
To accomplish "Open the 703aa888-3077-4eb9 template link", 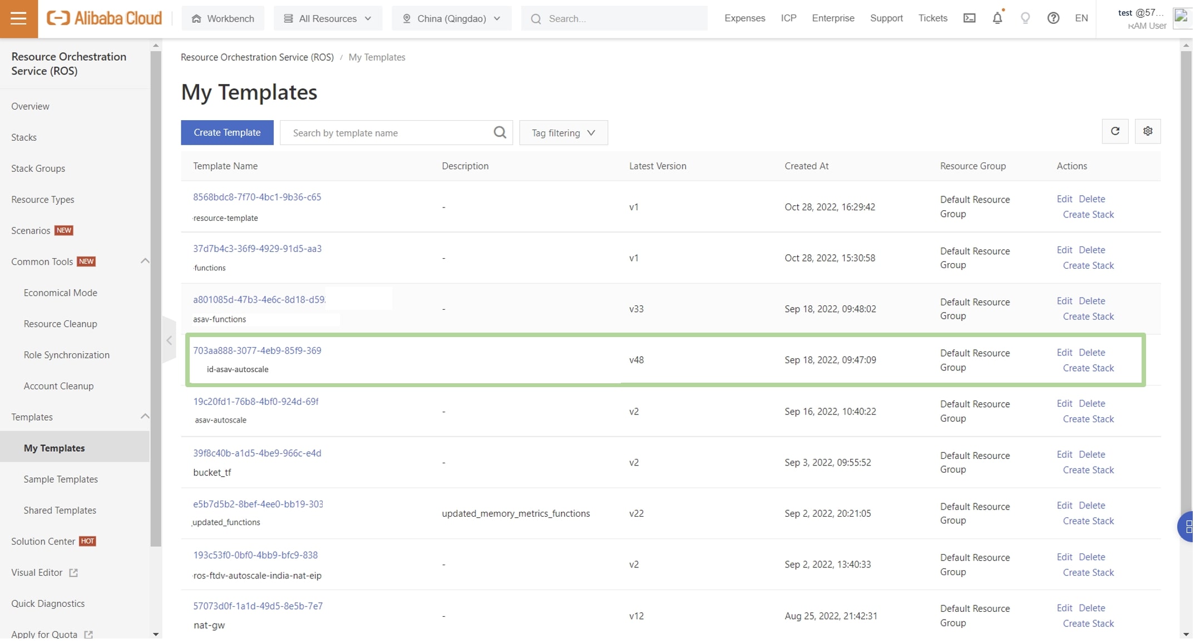I will point(257,350).
